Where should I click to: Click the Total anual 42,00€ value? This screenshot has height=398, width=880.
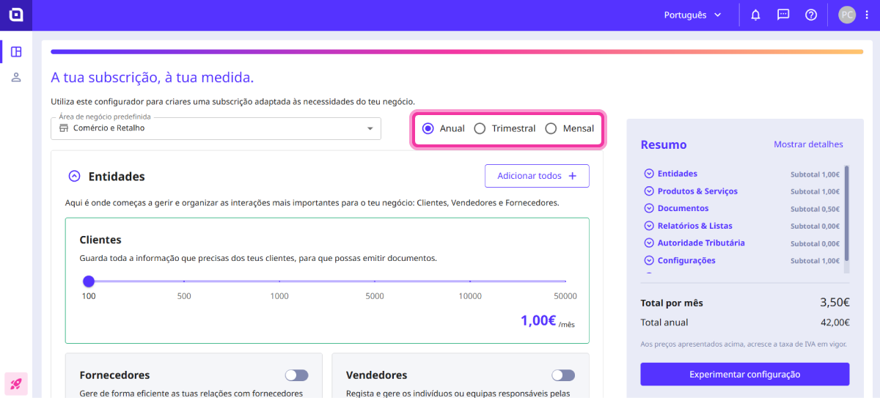835,322
